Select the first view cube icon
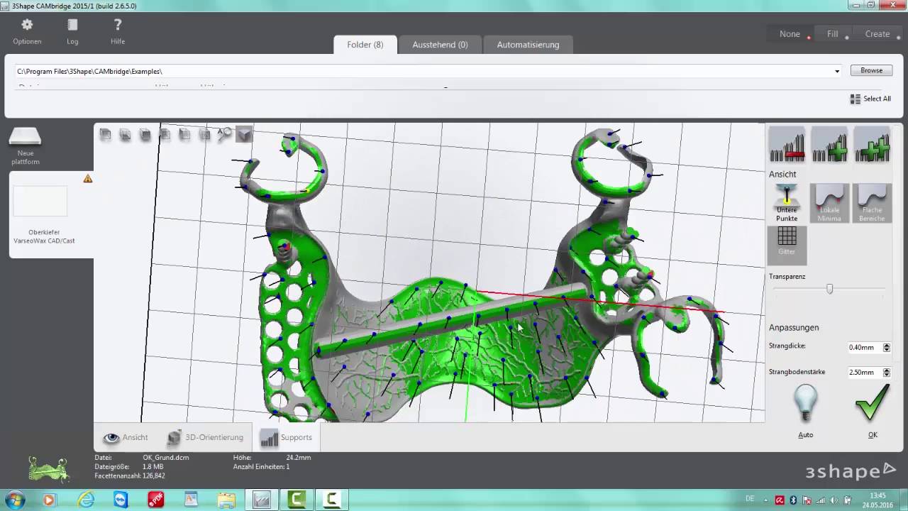The width and height of the screenshot is (908, 511). tap(105, 133)
